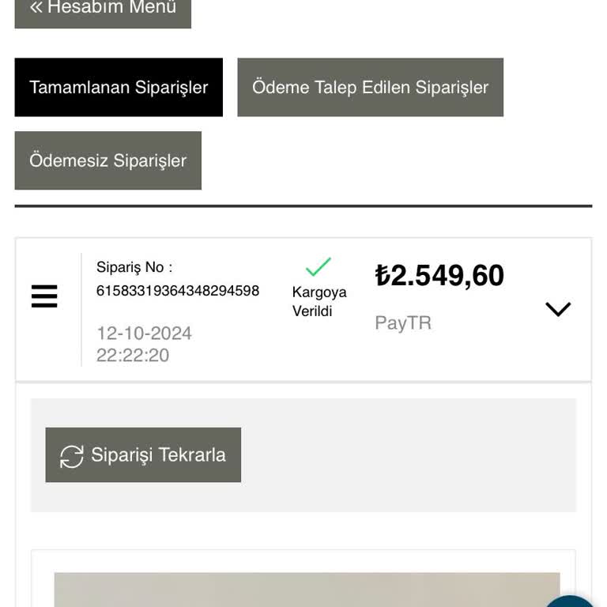
Task: Click the Sipariş No label
Action: pos(134,267)
